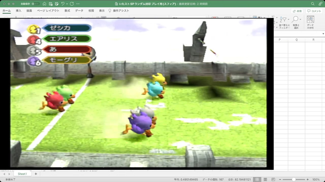Toggle the 自動保存 autosave switch
325x182 pixels.
[36, 4]
